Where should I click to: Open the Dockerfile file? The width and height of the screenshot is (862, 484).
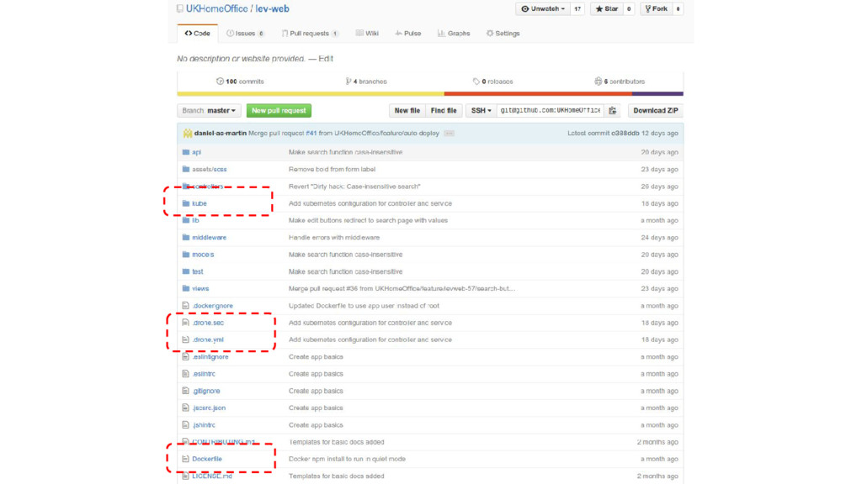[207, 459]
